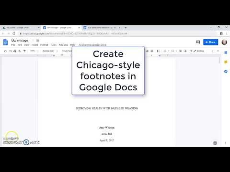
Task: Activate the paint format tool
Action: (x=24, y=51)
